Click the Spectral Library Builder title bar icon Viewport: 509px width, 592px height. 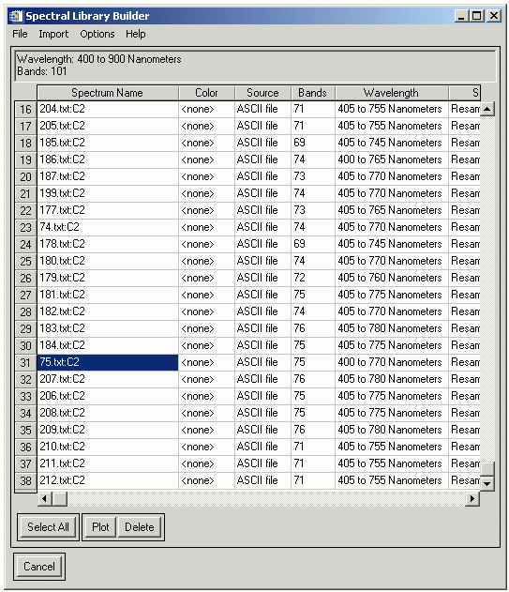tap(16, 16)
